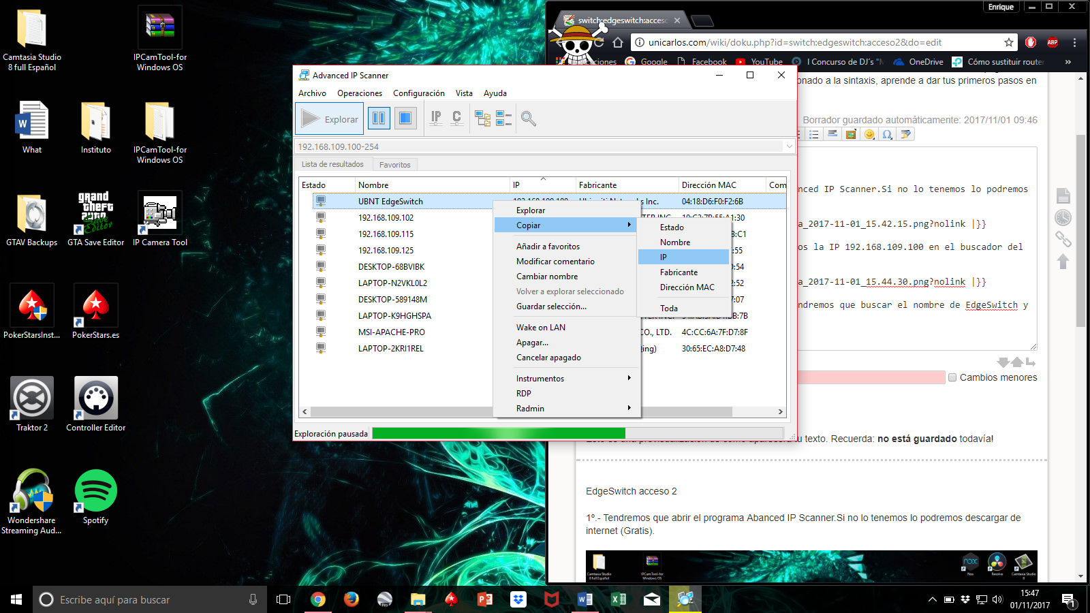Click the bulleted list editor icon

(813, 134)
